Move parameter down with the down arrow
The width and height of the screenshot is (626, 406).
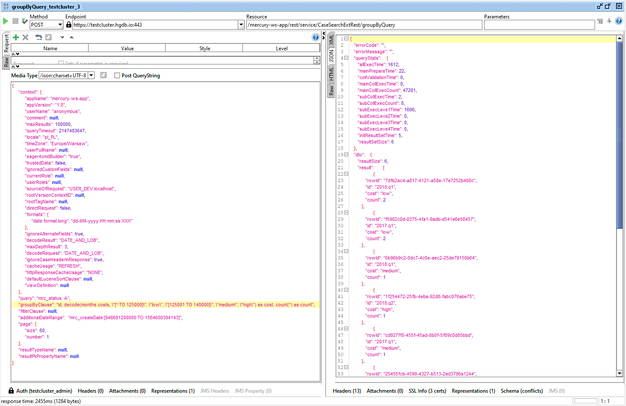62,37
